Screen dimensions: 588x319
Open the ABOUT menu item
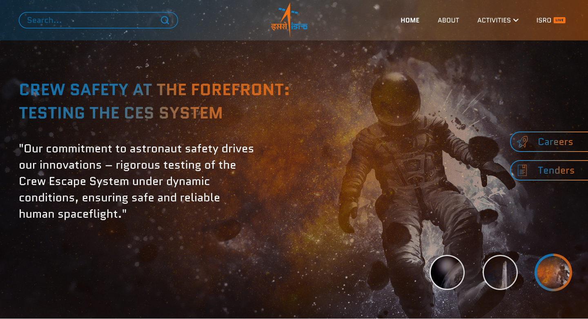(448, 20)
